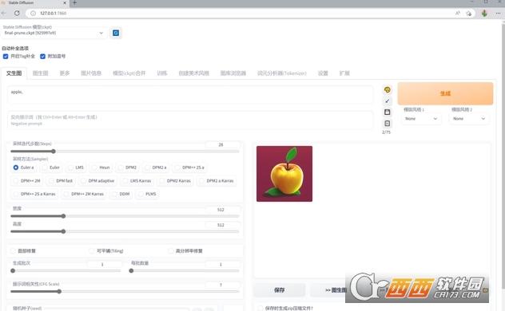
Task: Open the 模版风格 2 dropdown
Action: pos(470,119)
